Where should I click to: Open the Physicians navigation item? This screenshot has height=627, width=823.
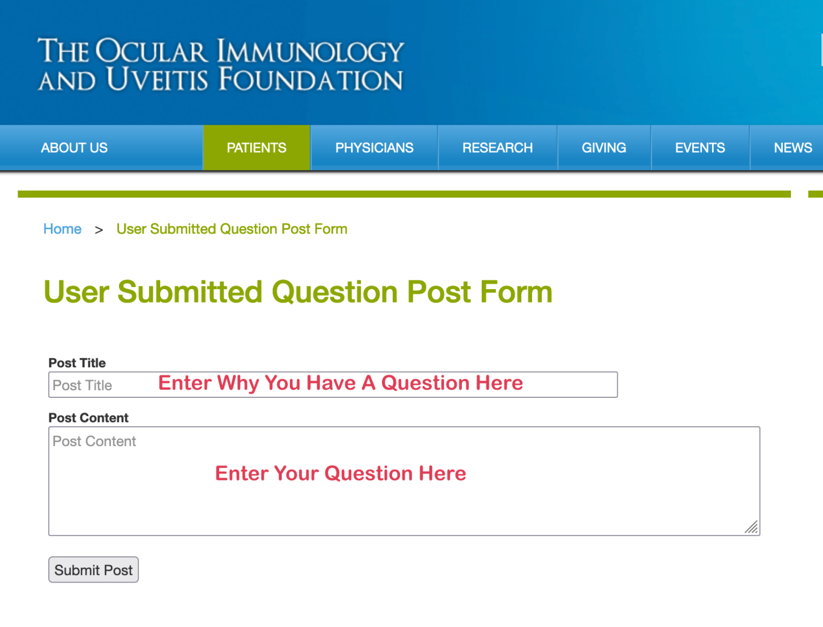(x=374, y=148)
